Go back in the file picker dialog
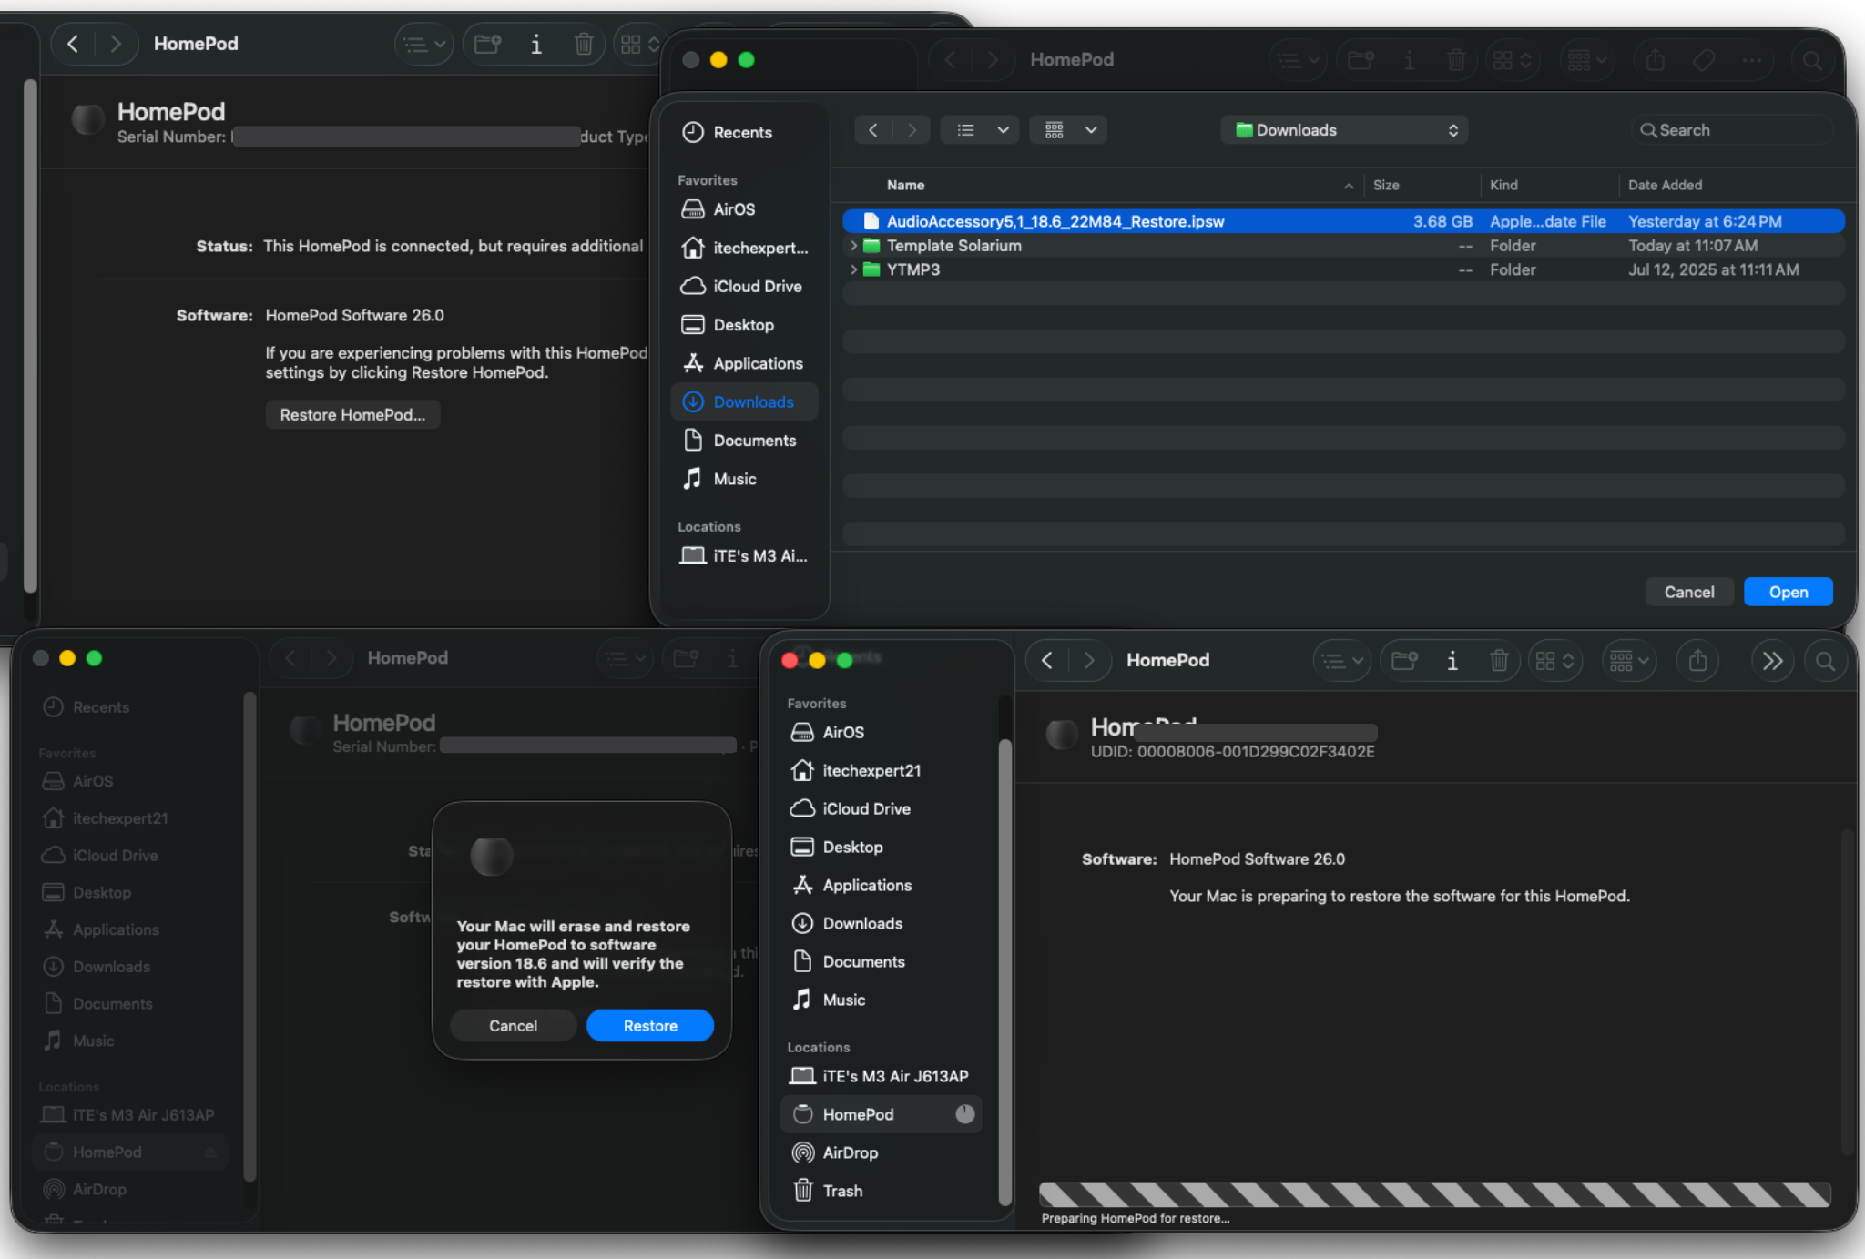Image resolution: width=1865 pixels, height=1259 pixels. [x=873, y=130]
